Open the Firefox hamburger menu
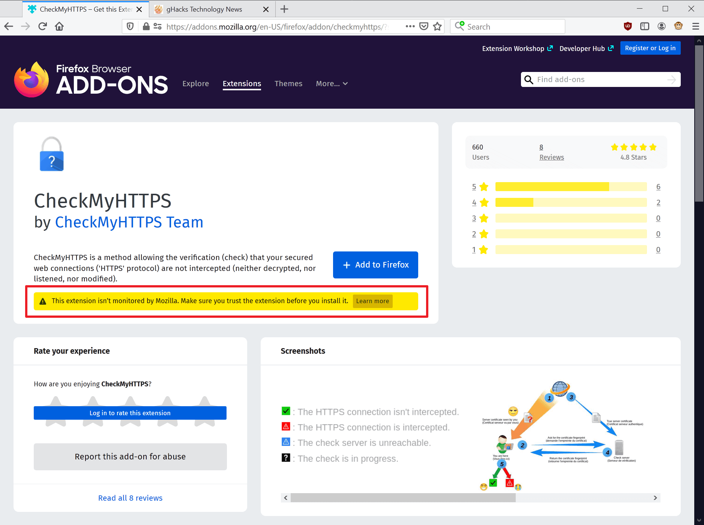Image resolution: width=704 pixels, height=525 pixels. 696,26
